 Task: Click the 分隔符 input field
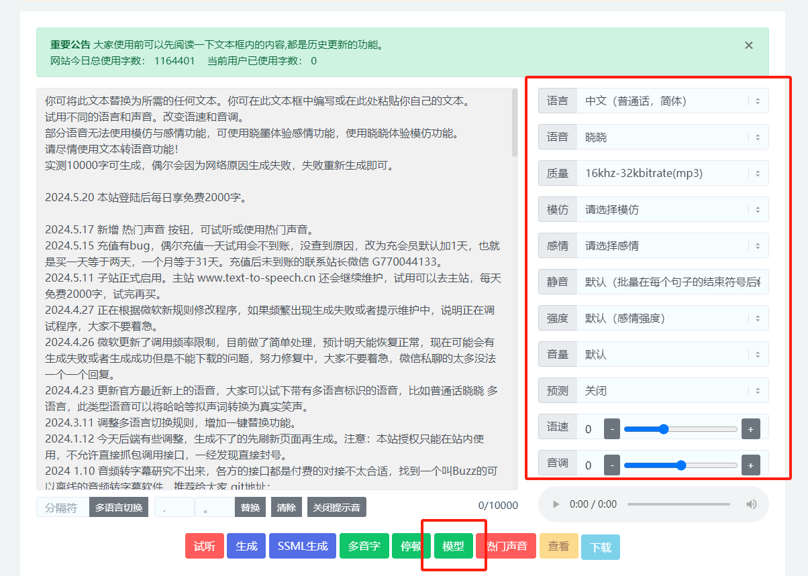(x=62, y=508)
